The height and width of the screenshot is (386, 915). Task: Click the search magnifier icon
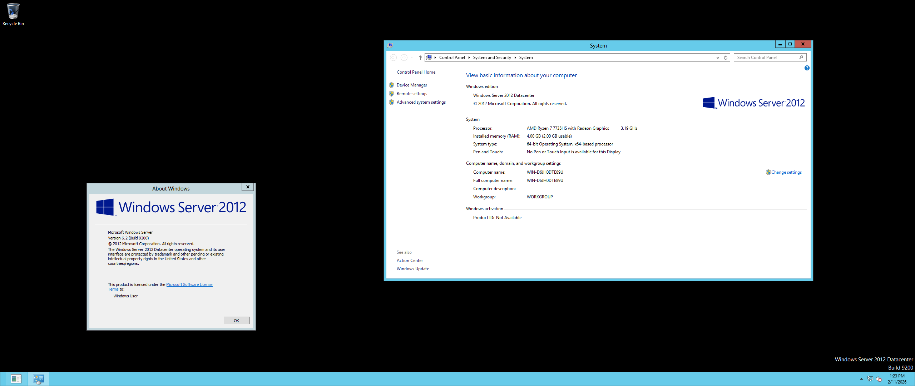pos(801,58)
